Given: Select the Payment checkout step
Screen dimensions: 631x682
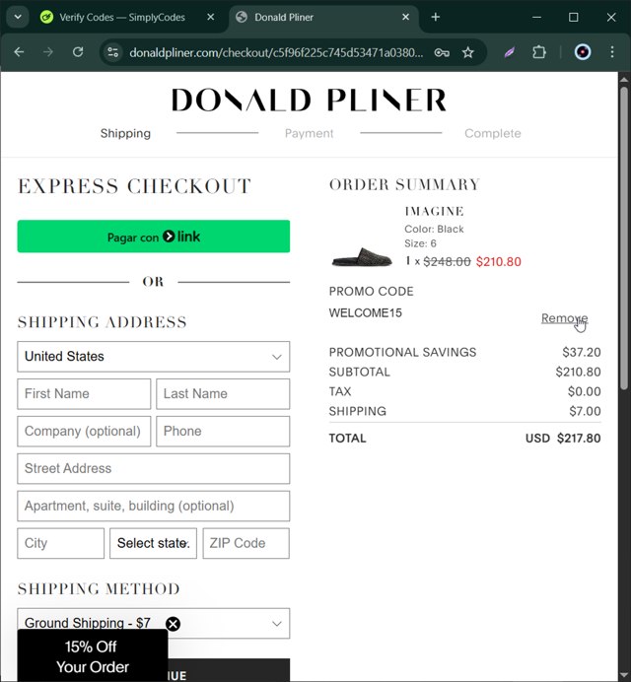Looking at the screenshot, I should (309, 133).
